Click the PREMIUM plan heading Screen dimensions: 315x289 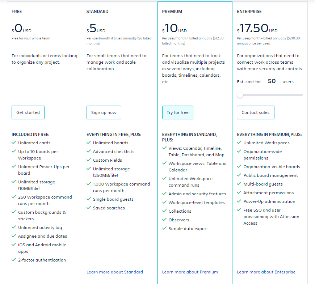pyautogui.click(x=172, y=11)
